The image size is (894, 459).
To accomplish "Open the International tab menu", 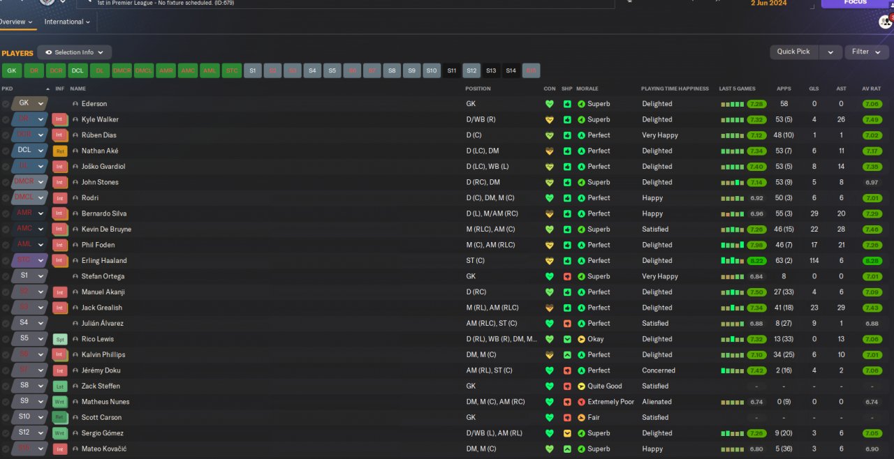I will click(x=67, y=22).
